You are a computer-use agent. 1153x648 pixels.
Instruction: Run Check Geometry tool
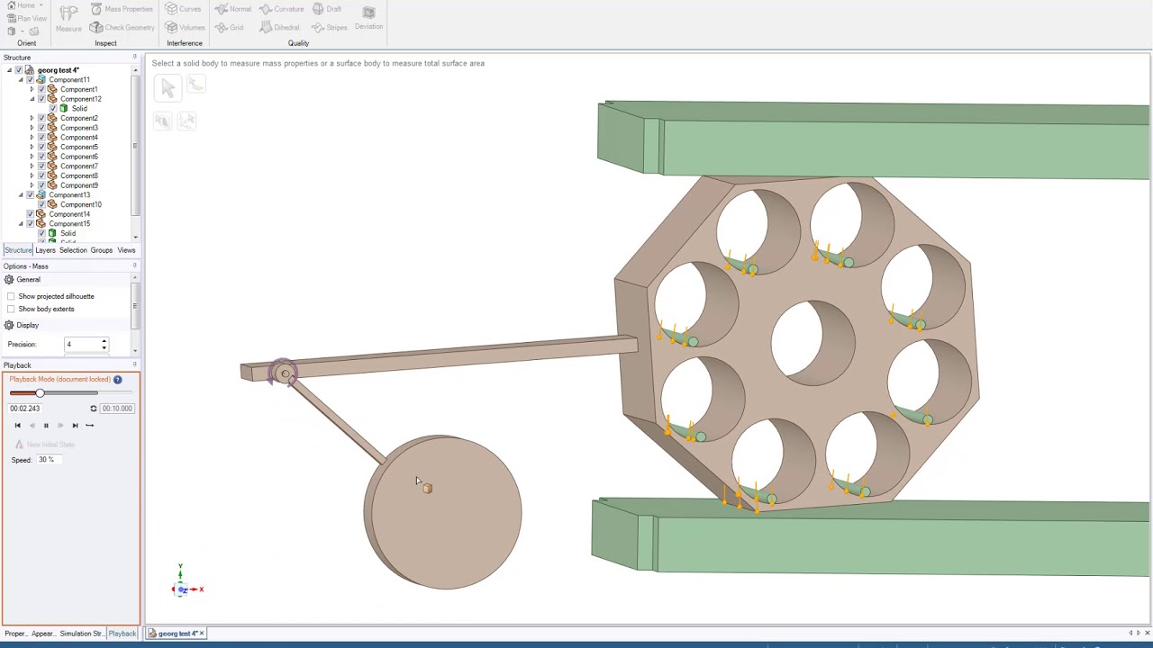pos(123,27)
